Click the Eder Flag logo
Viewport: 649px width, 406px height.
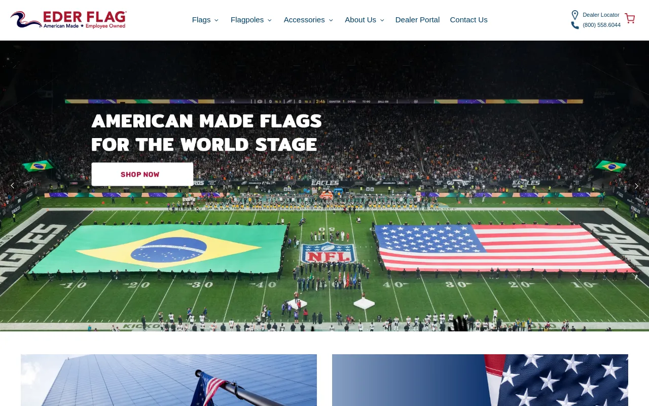pos(68,20)
